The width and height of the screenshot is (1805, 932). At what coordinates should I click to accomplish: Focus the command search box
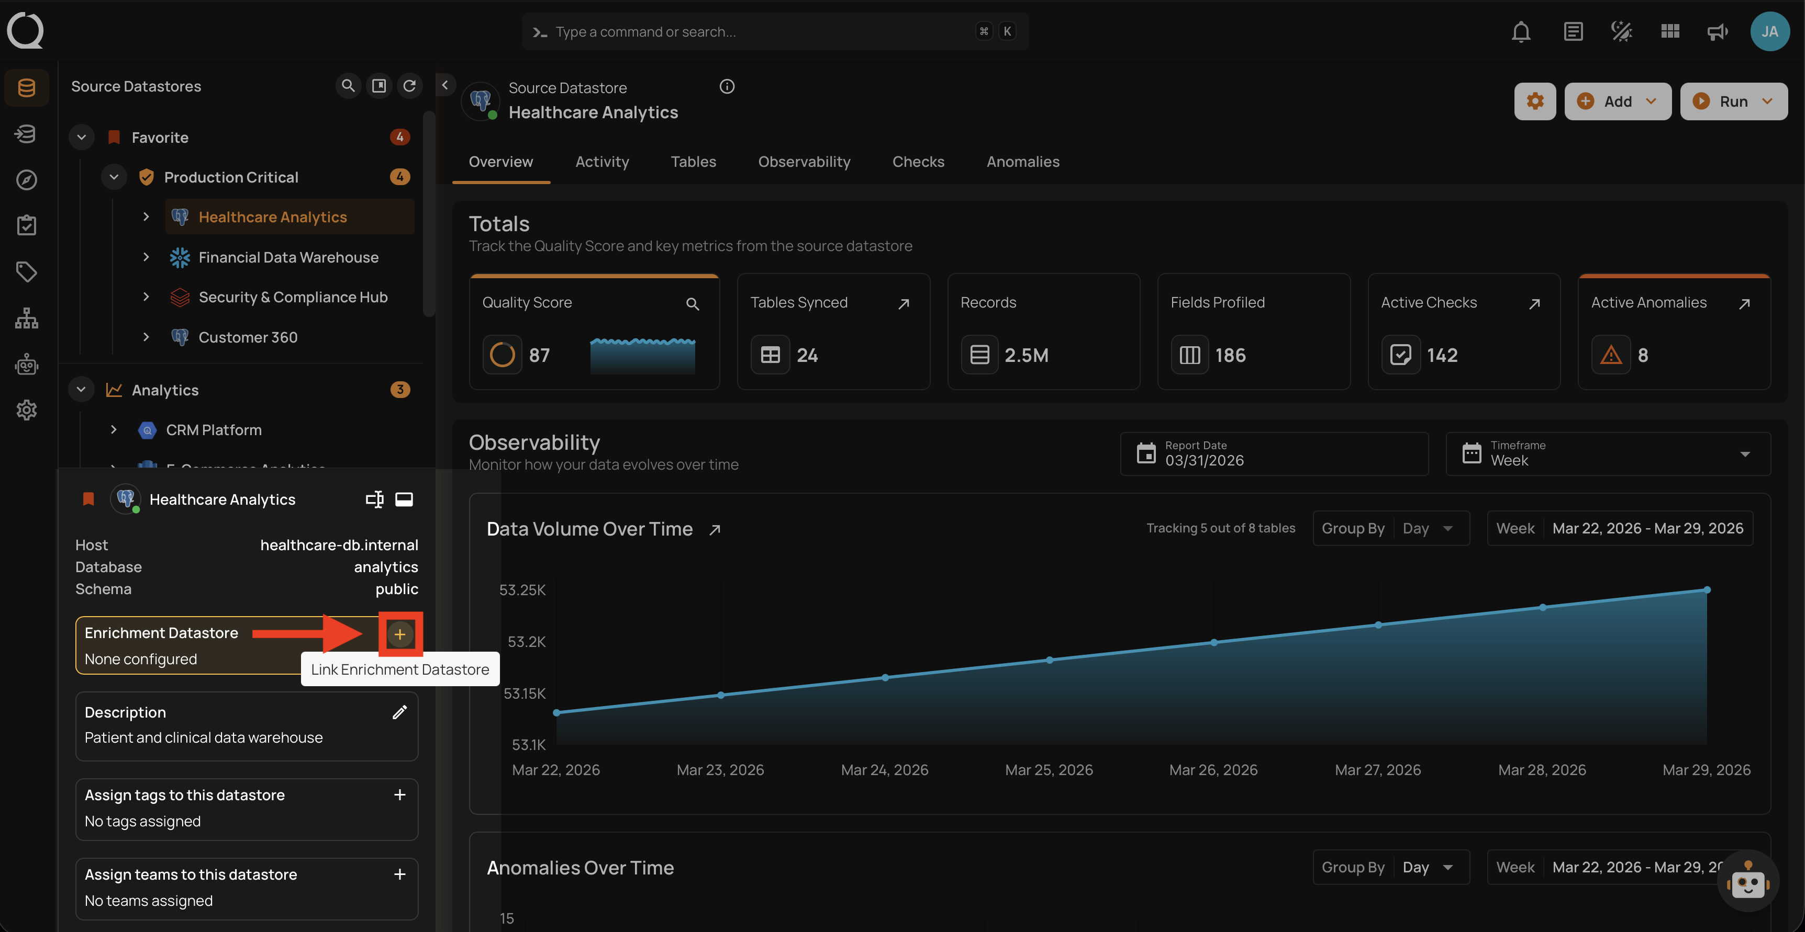point(775,31)
